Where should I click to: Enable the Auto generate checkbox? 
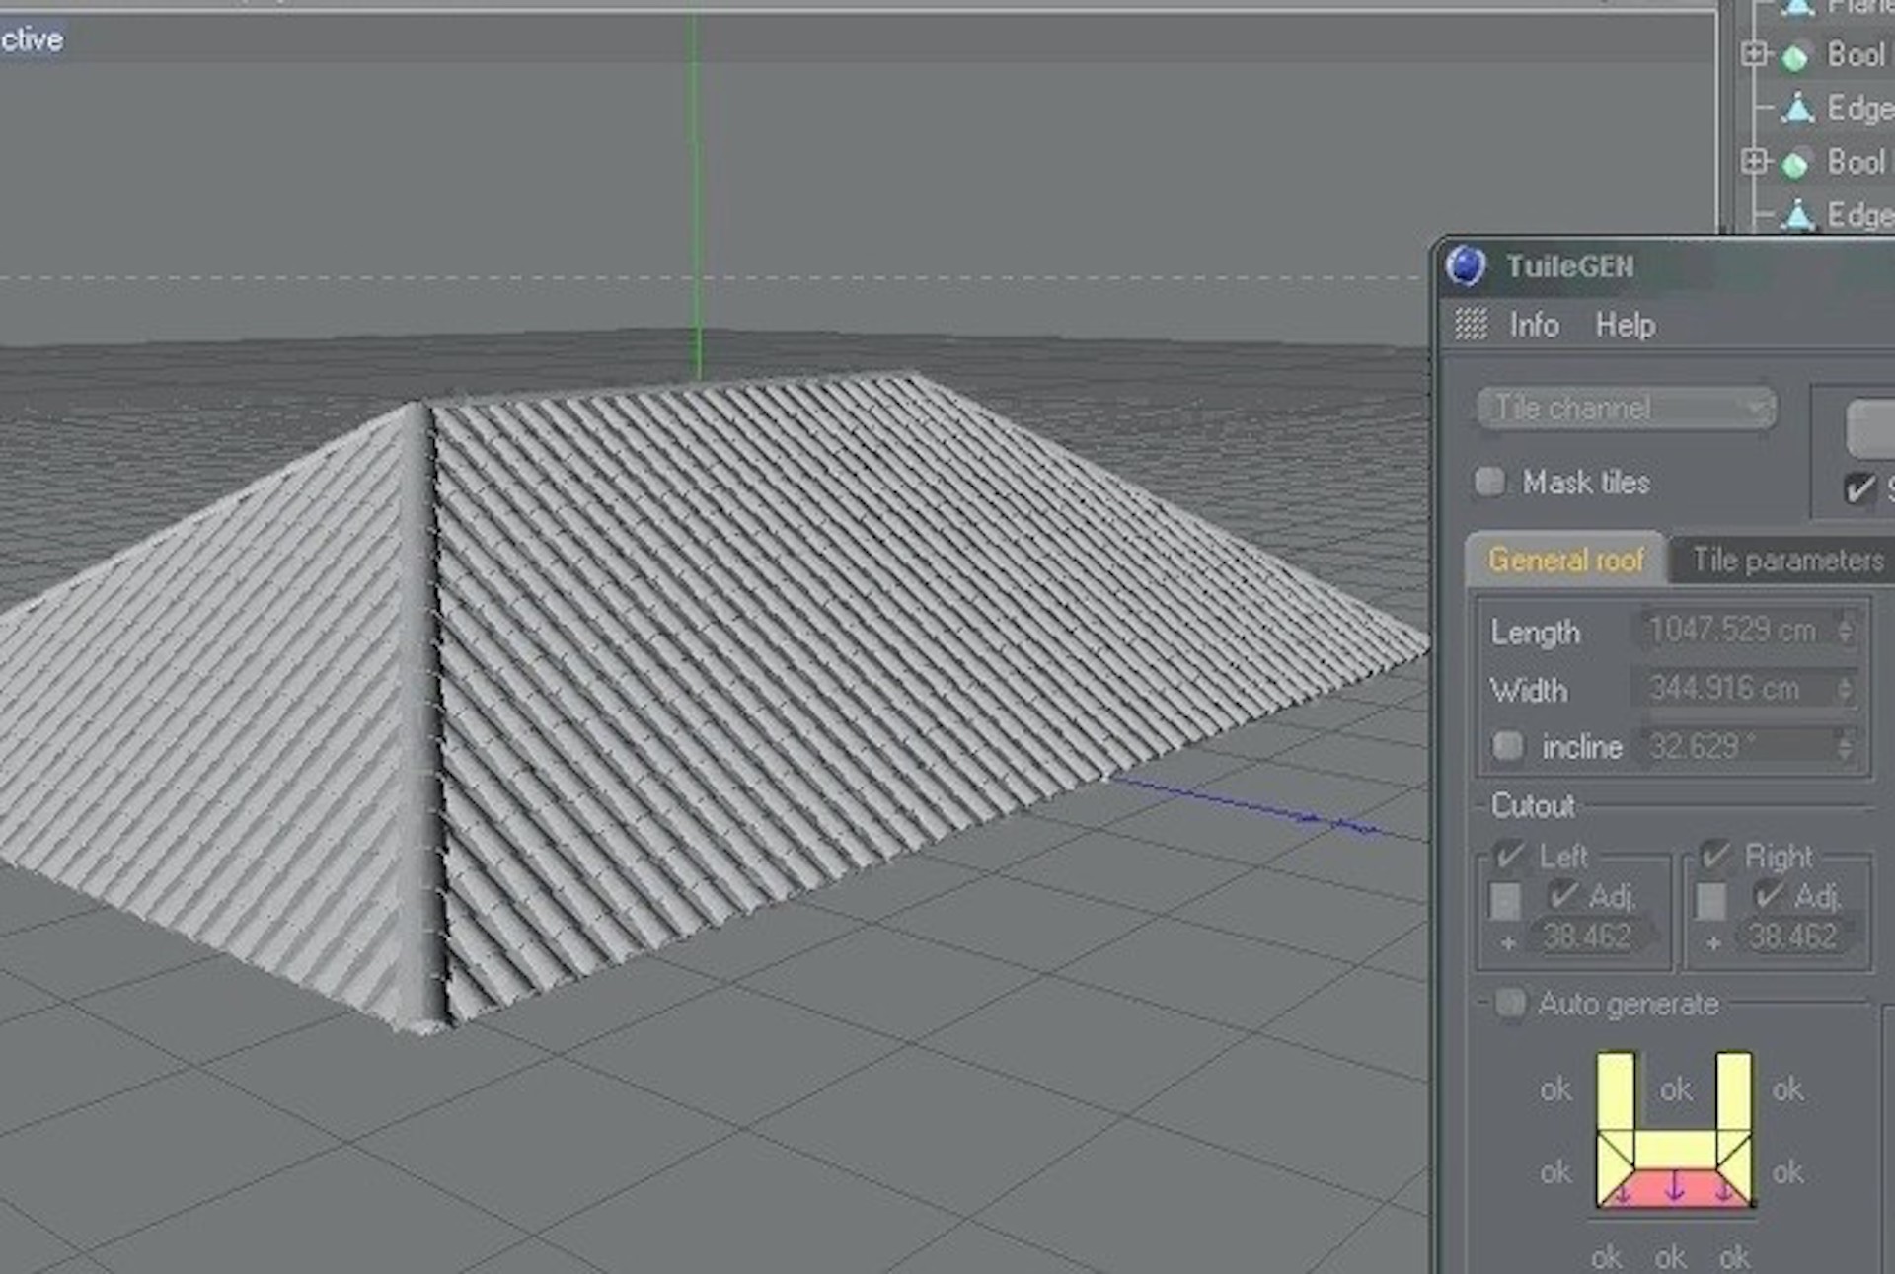pos(1509,1004)
